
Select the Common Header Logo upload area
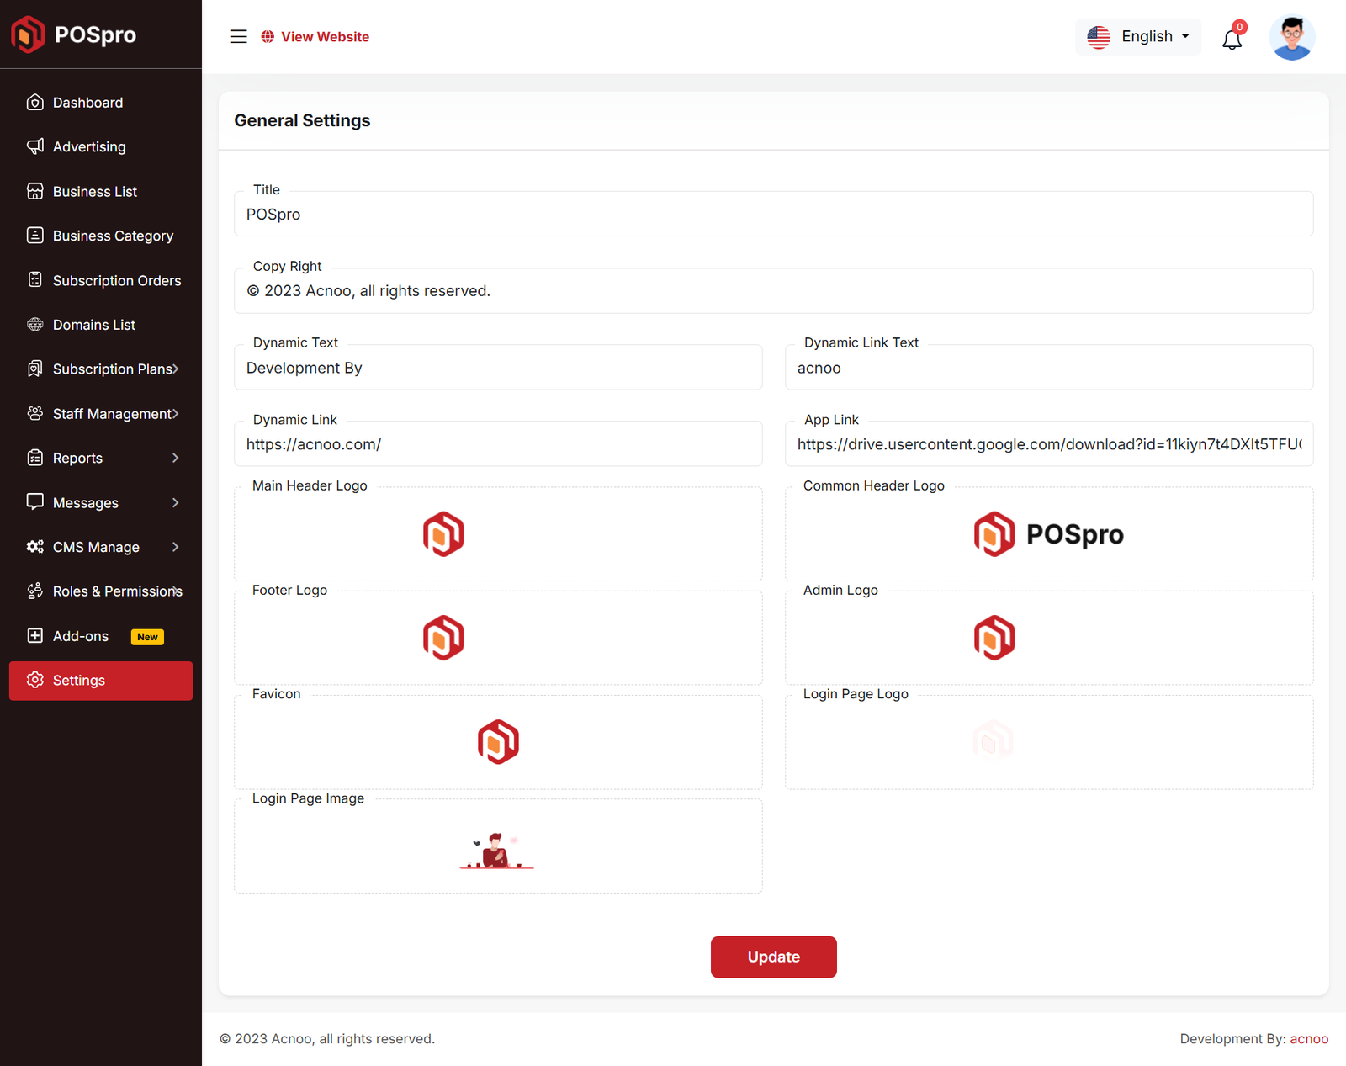pos(1048,534)
